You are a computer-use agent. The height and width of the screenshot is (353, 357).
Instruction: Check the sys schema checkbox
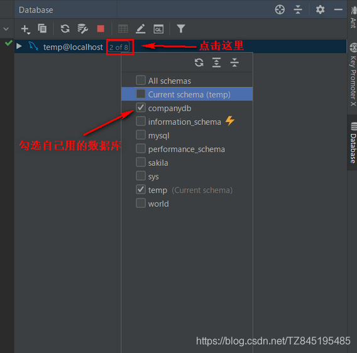click(141, 176)
